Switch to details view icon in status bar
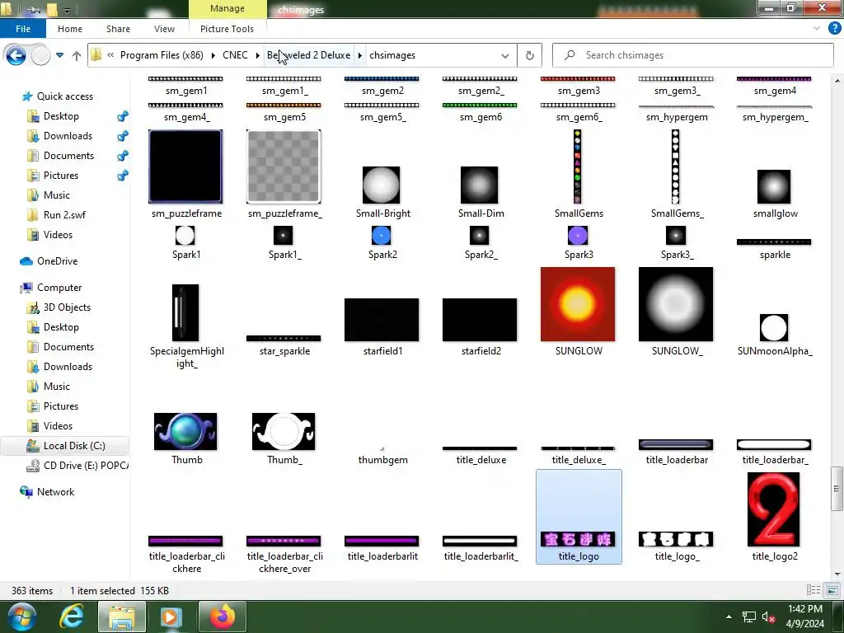The image size is (844, 633). (814, 590)
